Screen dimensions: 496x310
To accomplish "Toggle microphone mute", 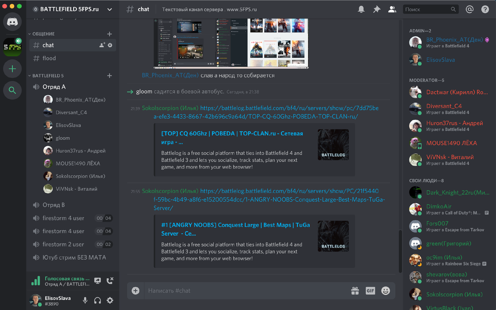I will coord(85,301).
